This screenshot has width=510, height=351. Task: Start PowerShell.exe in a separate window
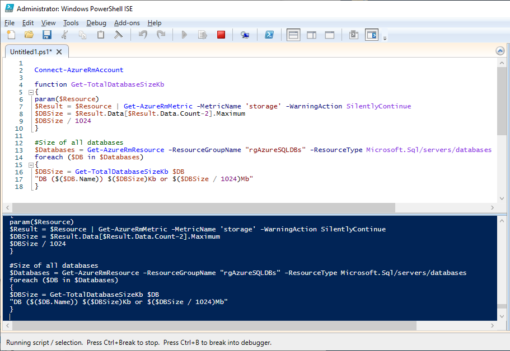point(269,35)
